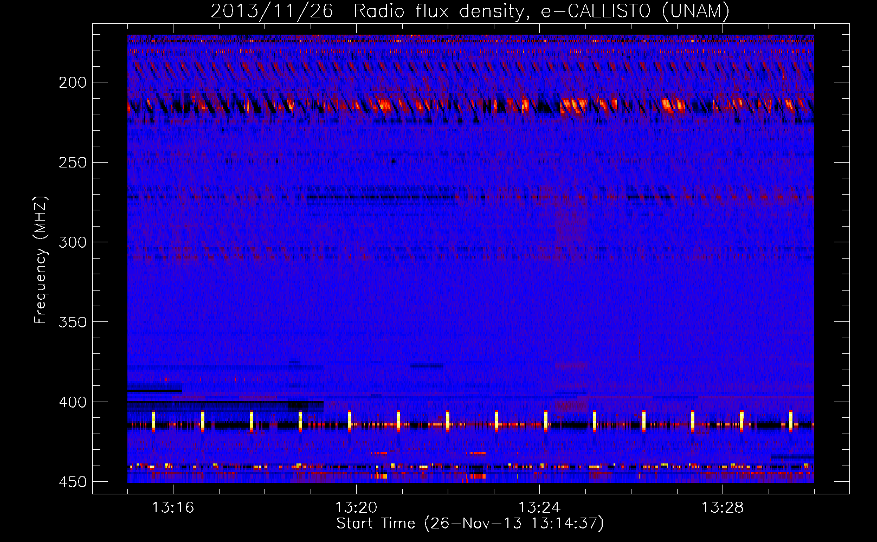Click the 13:28 time tick label

point(723,508)
